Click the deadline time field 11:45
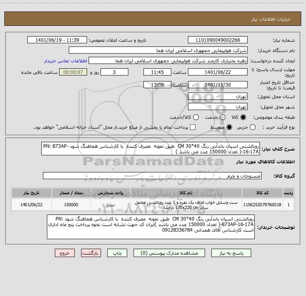This screenshot has height=296, width=306. (157, 72)
